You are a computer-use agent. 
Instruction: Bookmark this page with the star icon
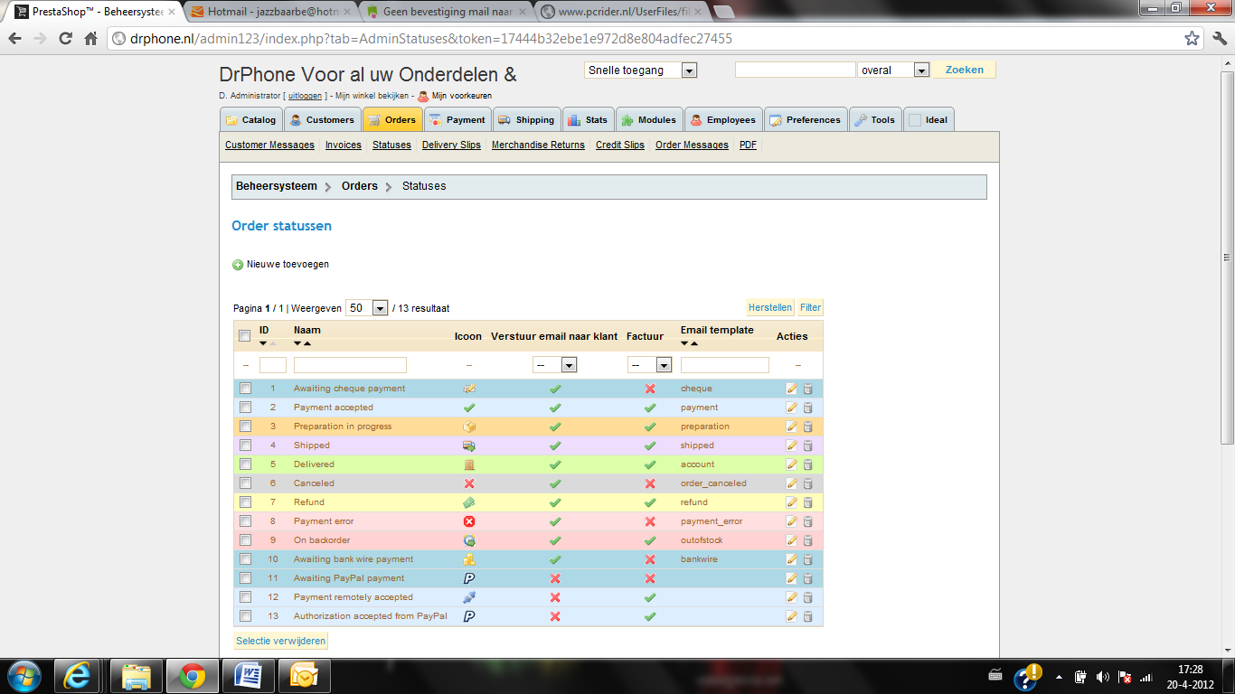pyautogui.click(x=1193, y=39)
